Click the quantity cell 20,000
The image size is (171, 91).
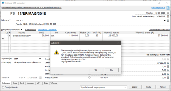click(42, 36)
